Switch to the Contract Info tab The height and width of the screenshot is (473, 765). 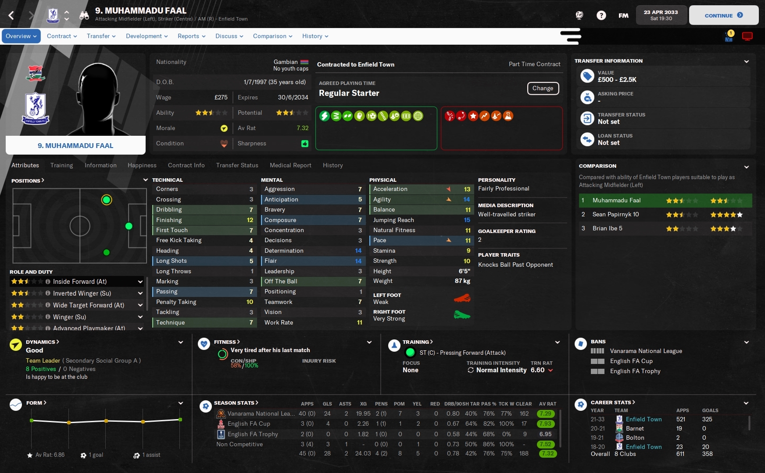(186, 166)
